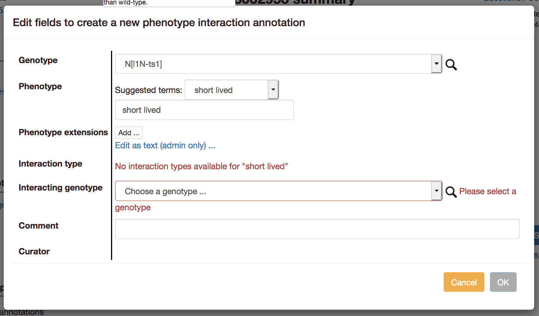Click the OK button
The height and width of the screenshot is (316, 539).
pyautogui.click(x=503, y=282)
